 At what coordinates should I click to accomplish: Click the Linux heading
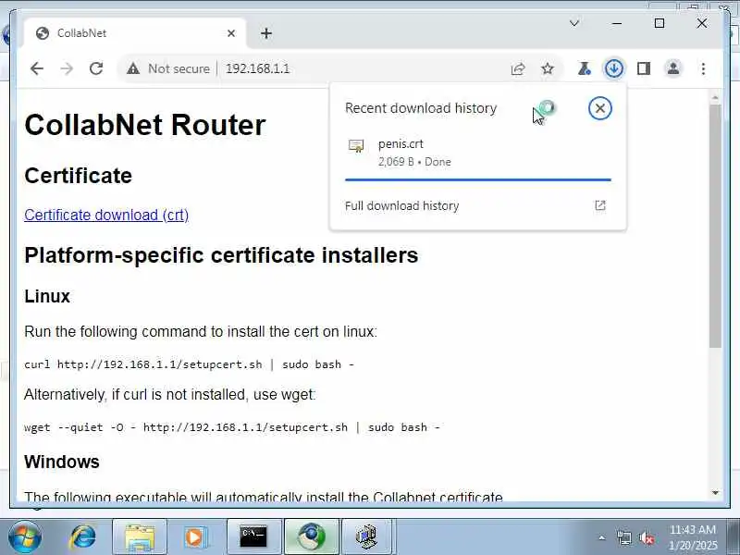[x=47, y=296]
